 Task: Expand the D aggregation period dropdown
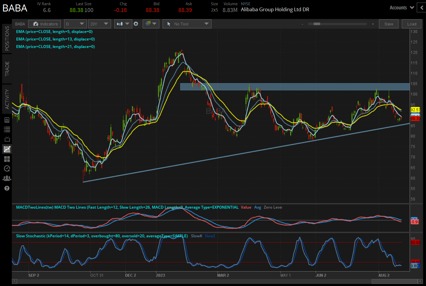click(x=75, y=24)
